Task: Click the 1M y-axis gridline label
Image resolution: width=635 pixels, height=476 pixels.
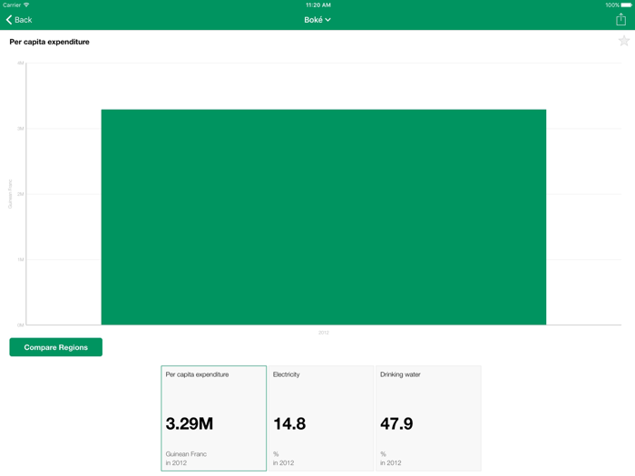Action: (21, 259)
